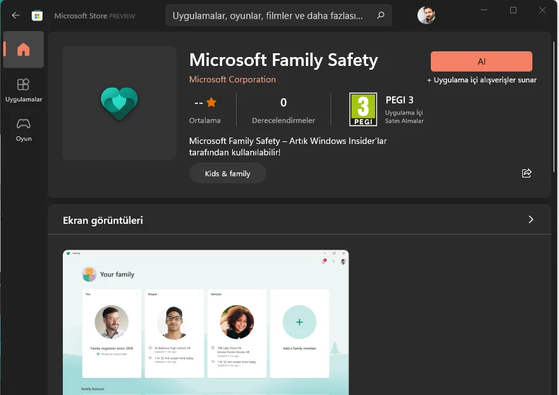559x395 pixels.
Task: Maximize the Microsoft Store window
Action: (513, 10)
